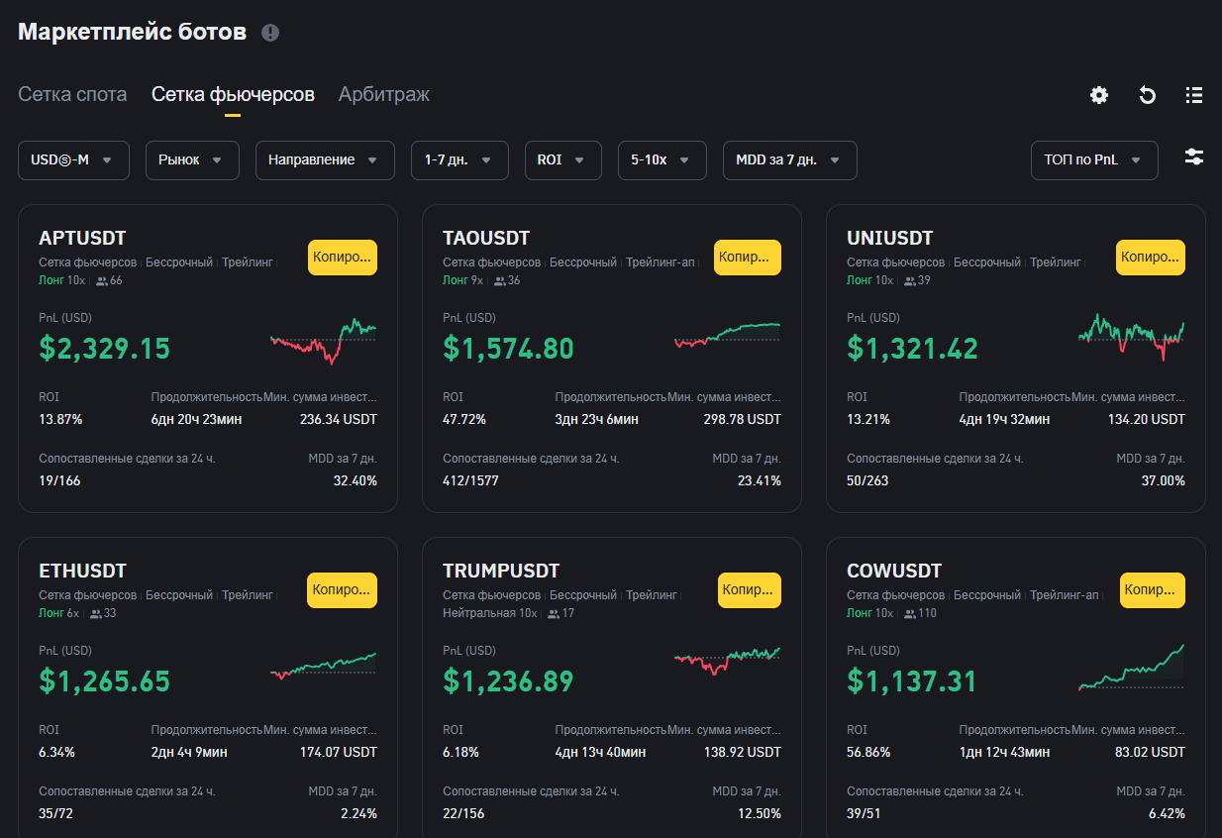This screenshot has width=1222, height=838.
Task: Open the filter sliders icon
Action: (1194, 157)
